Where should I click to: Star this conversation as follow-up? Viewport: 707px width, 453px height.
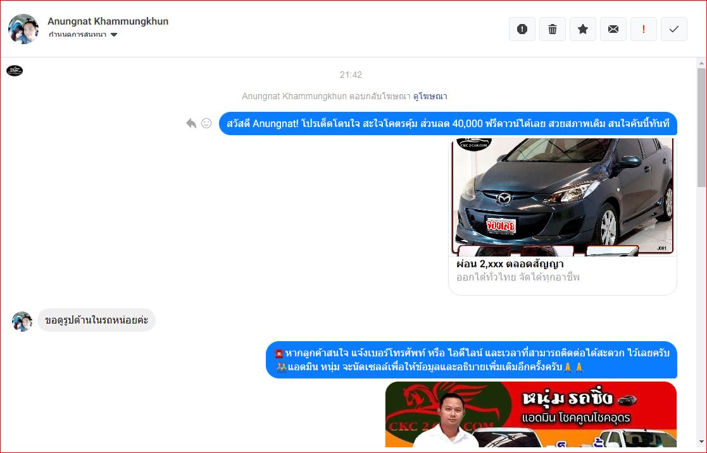click(x=583, y=29)
